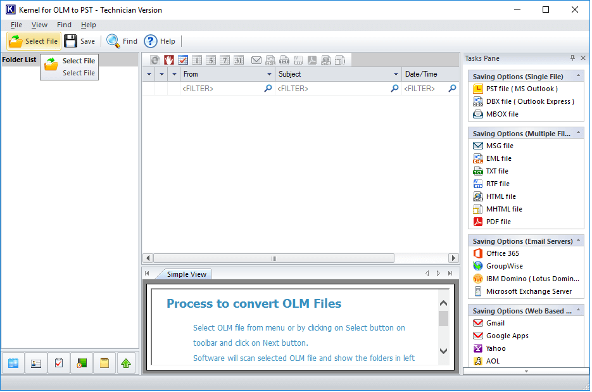Collapse Saving Options (Email Servers) section
592x392 pixels.
[578, 241]
